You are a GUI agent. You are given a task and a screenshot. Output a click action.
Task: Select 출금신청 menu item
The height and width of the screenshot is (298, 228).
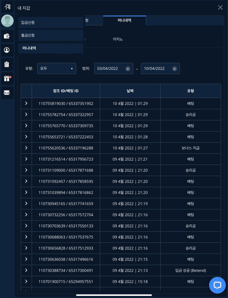click(51, 35)
